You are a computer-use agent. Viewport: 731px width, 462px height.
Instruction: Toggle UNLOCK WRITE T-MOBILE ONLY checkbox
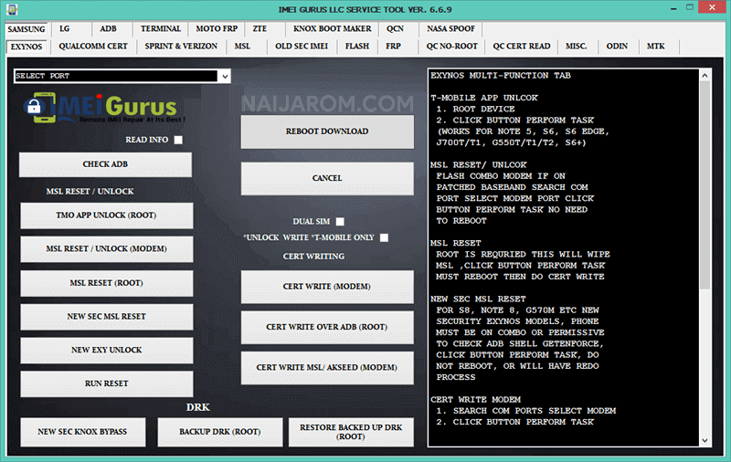[384, 237]
